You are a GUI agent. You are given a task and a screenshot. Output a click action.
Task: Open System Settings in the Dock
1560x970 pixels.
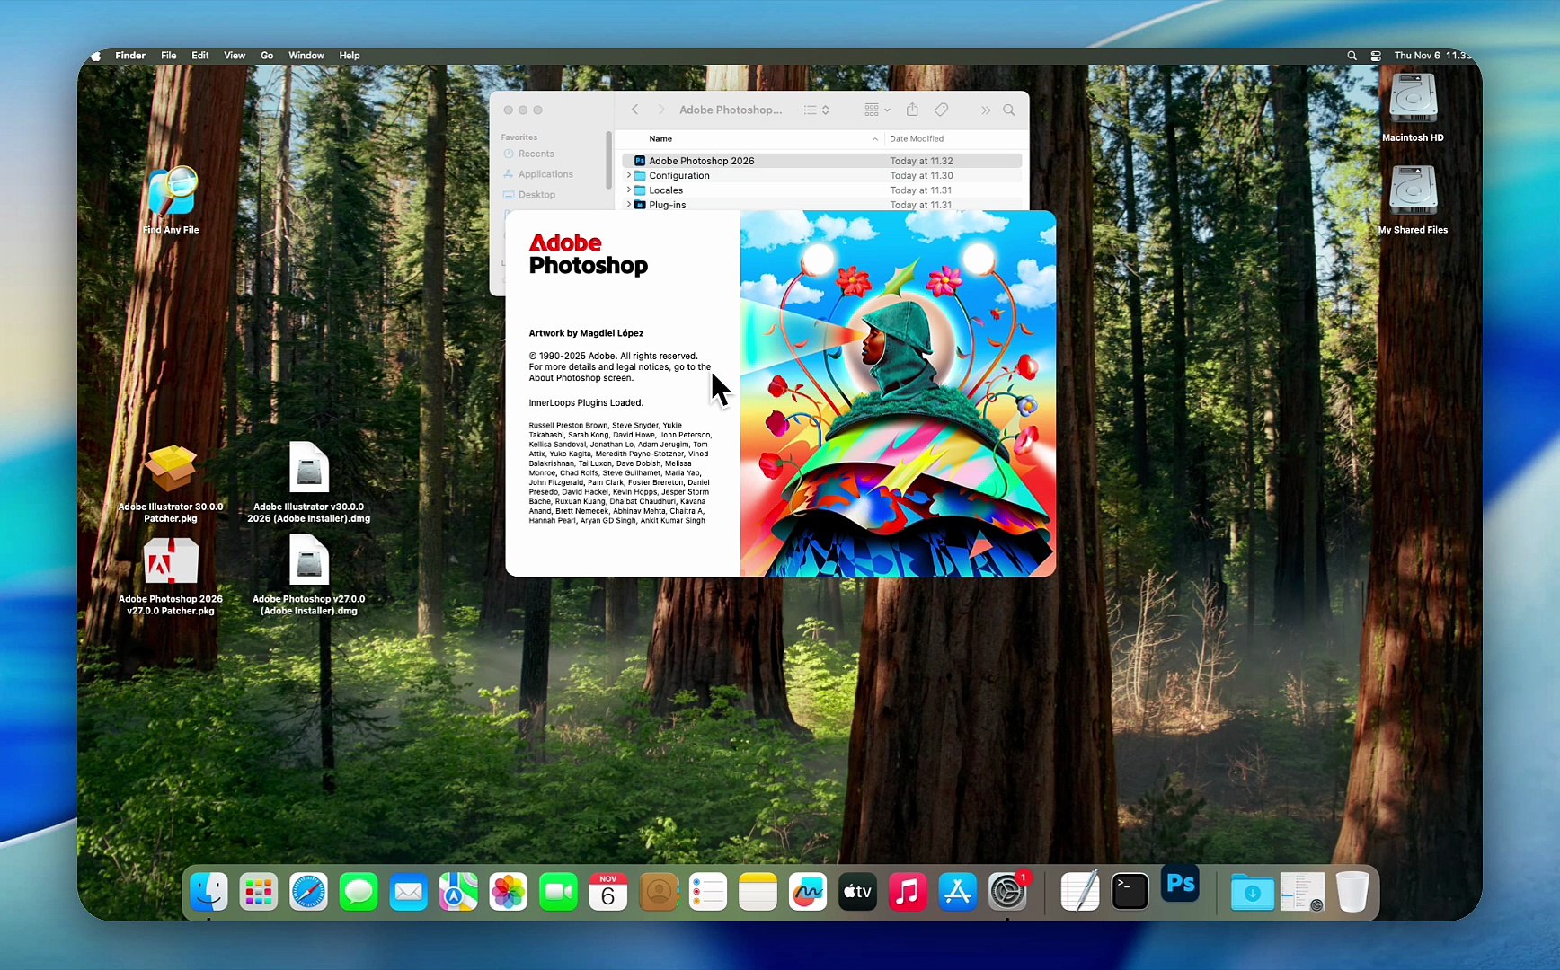pos(1008,892)
